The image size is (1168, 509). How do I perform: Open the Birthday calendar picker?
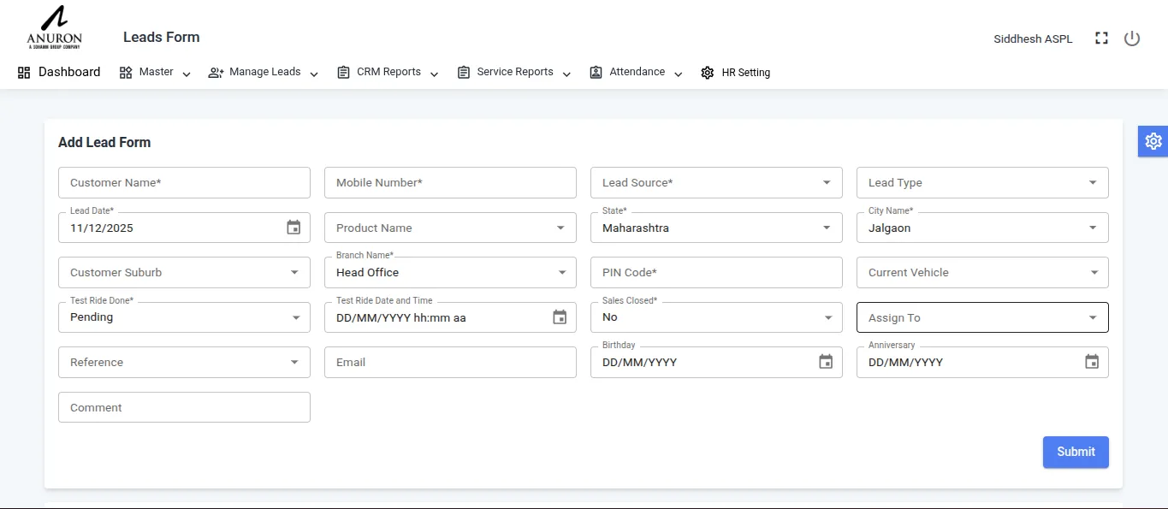(826, 362)
